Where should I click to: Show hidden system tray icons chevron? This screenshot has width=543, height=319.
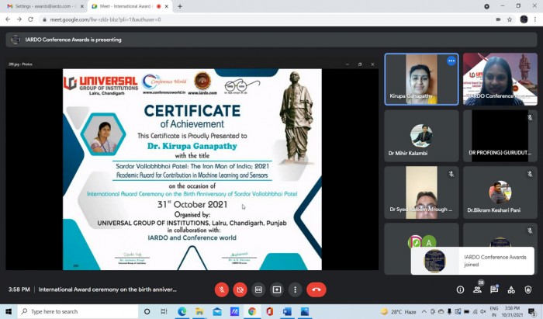tap(424, 312)
